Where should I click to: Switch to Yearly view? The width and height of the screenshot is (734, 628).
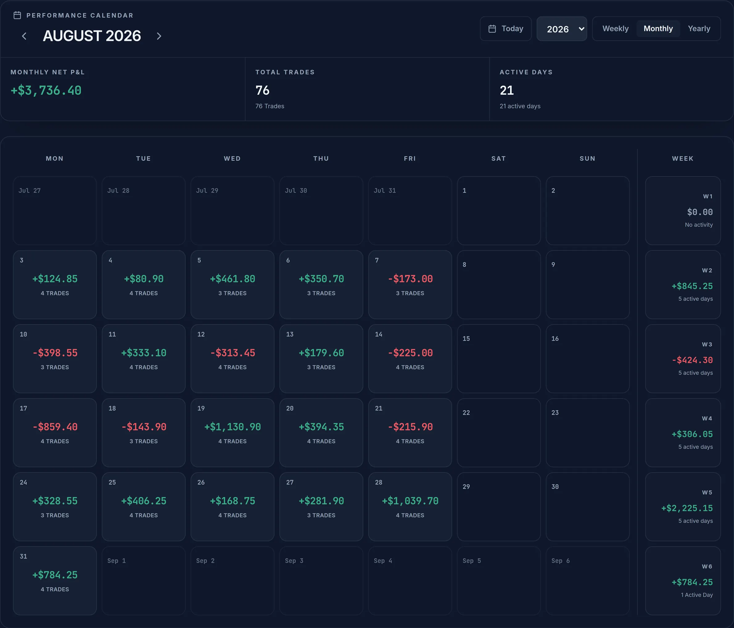(699, 29)
